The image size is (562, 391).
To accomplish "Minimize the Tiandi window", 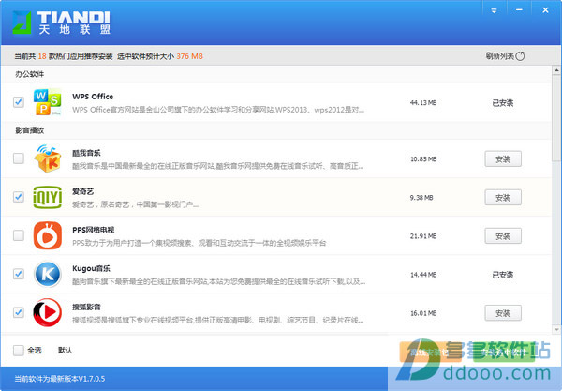I will tap(519, 10).
